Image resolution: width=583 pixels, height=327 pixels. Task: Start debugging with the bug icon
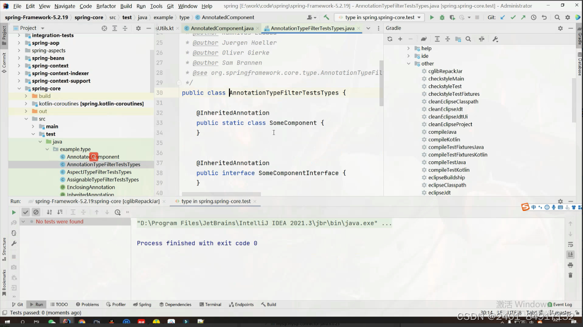click(442, 18)
